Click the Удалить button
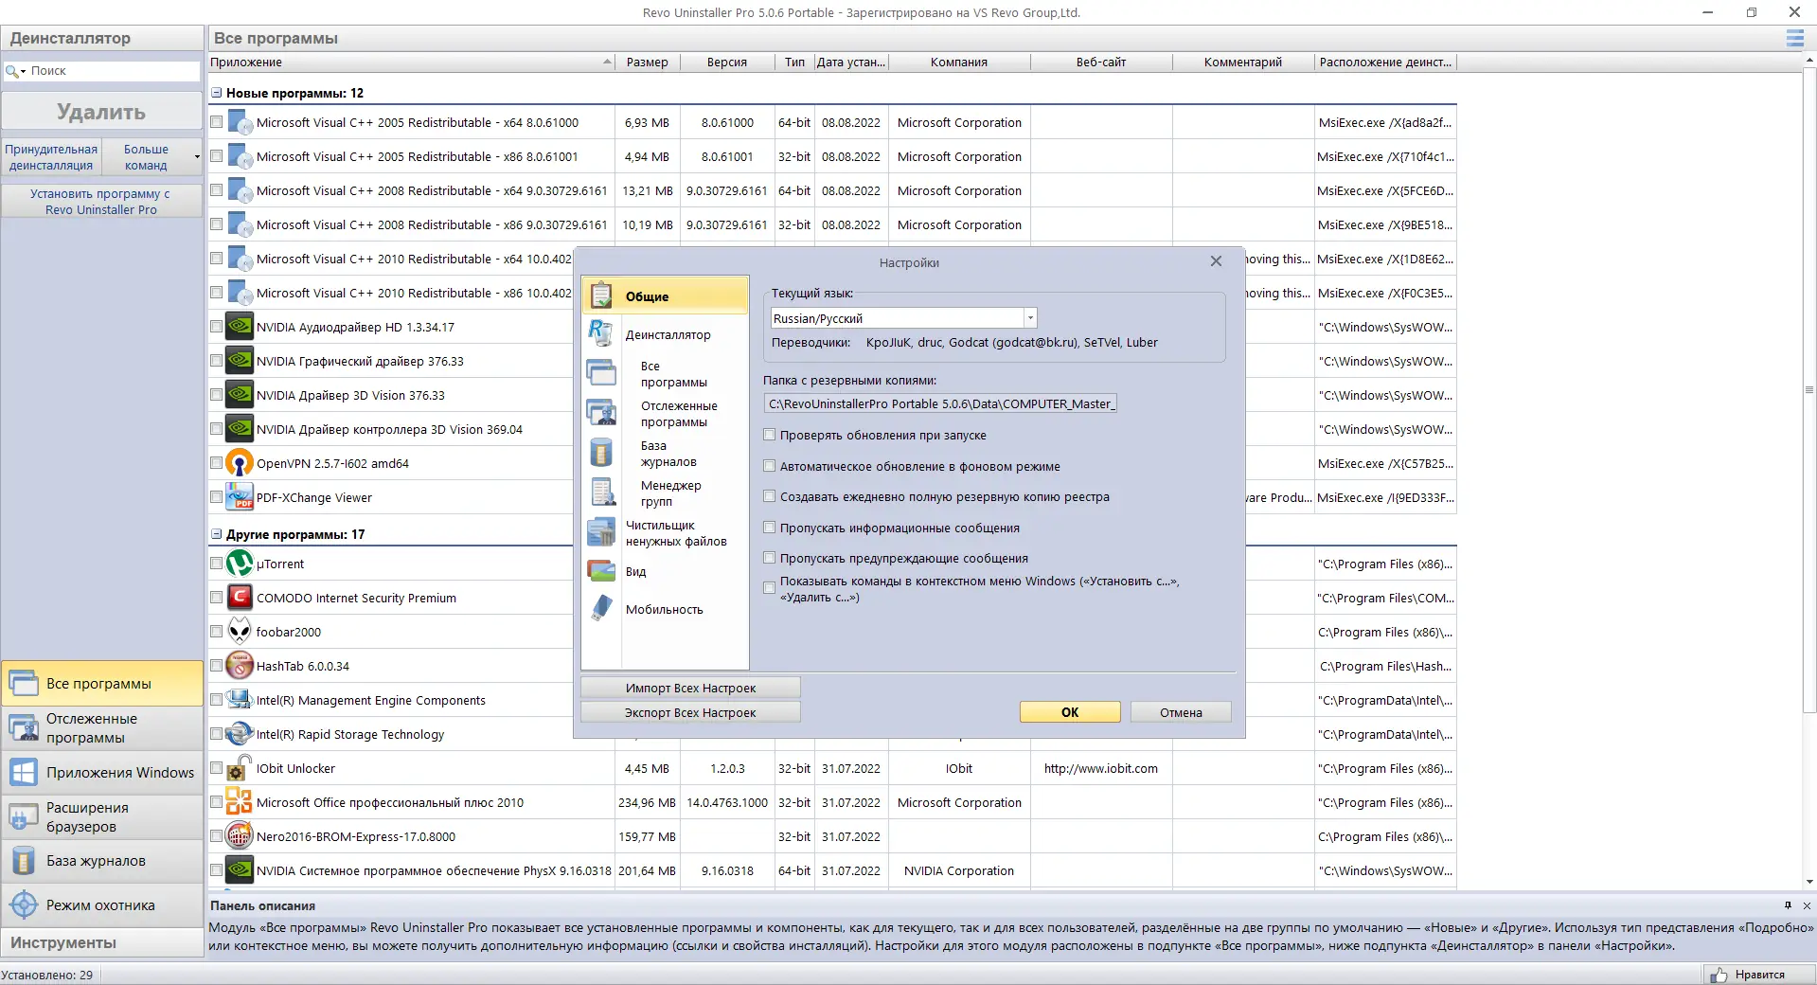 101,112
